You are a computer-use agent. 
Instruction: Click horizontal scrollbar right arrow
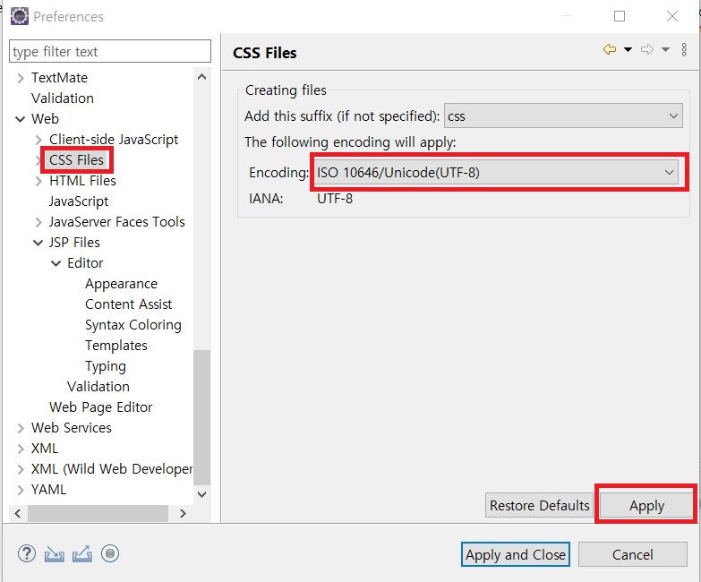(x=183, y=514)
